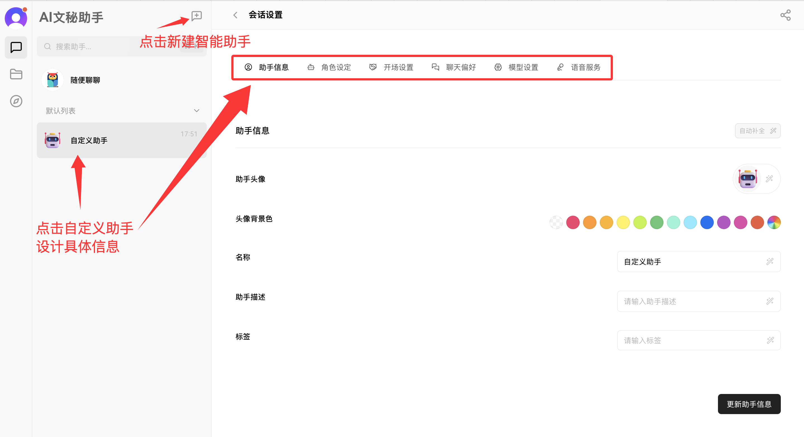Select the transparent checkered background swatch
Viewport: 804px width, 437px height.
click(x=556, y=223)
